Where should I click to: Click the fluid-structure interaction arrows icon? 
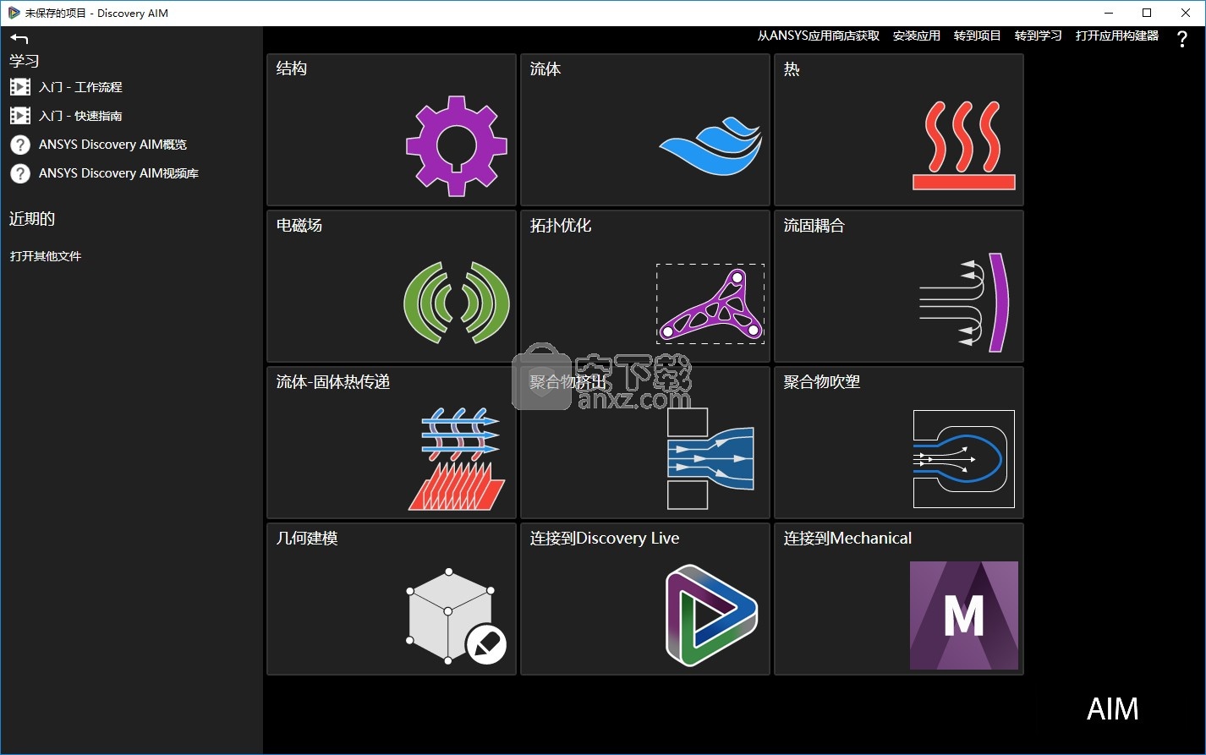pyautogui.click(x=962, y=302)
